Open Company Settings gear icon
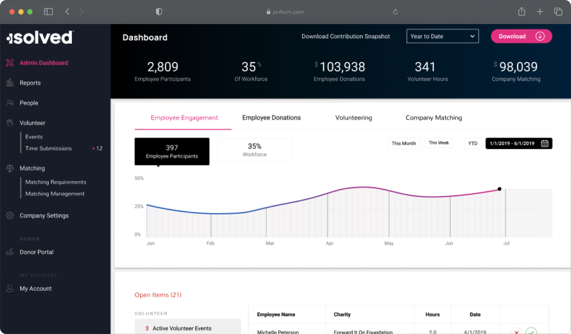 click(x=10, y=216)
